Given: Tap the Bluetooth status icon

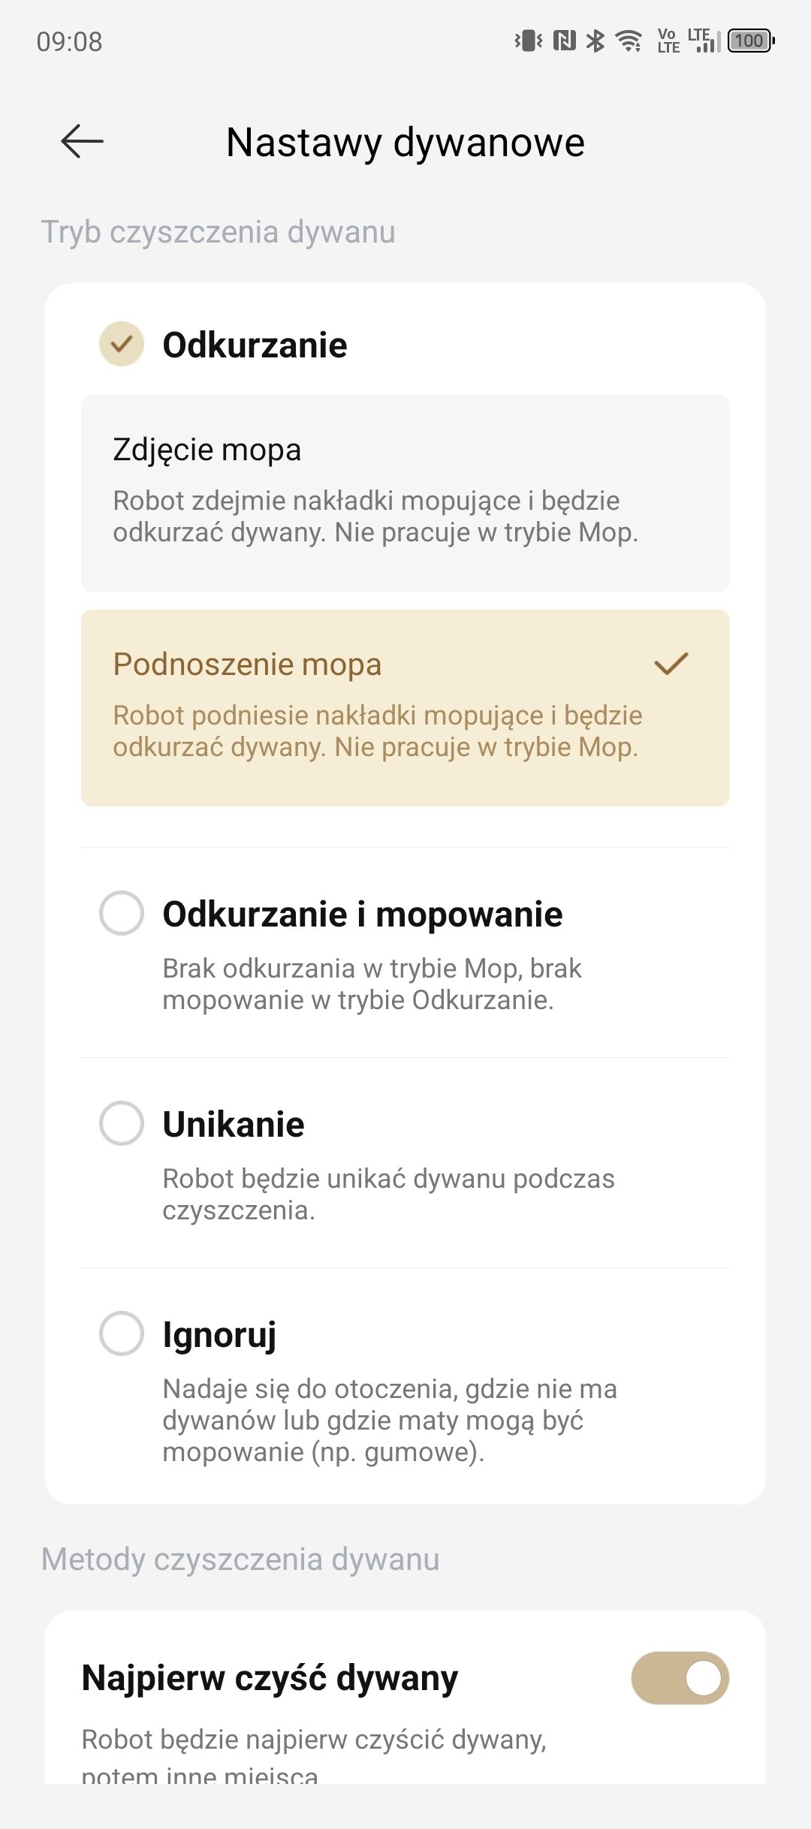Looking at the screenshot, I should click(x=595, y=41).
